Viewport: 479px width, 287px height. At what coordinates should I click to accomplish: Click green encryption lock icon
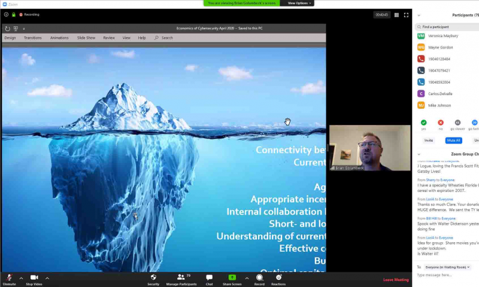(x=14, y=14)
